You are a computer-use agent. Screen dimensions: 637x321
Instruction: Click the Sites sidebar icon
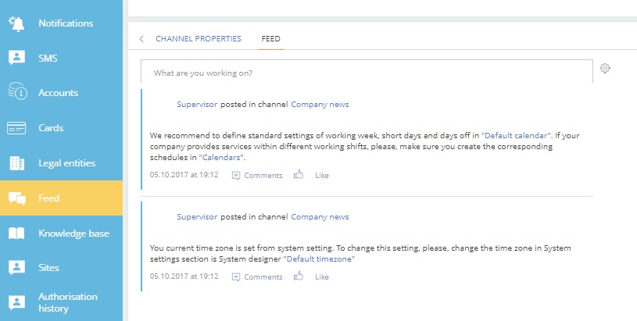(17, 268)
